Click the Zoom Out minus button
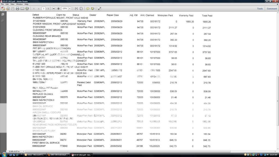279x157 pixels. tap(54, 9)
